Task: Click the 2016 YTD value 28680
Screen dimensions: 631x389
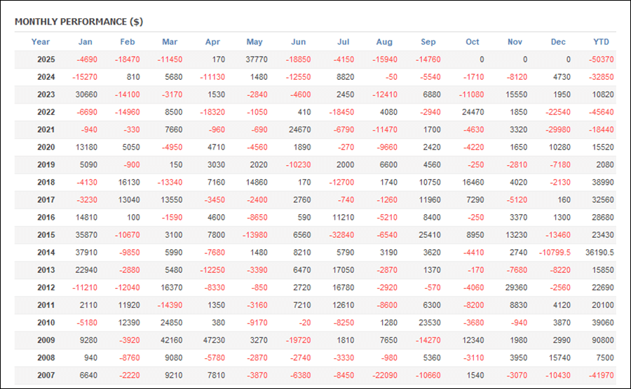Action: (x=603, y=218)
